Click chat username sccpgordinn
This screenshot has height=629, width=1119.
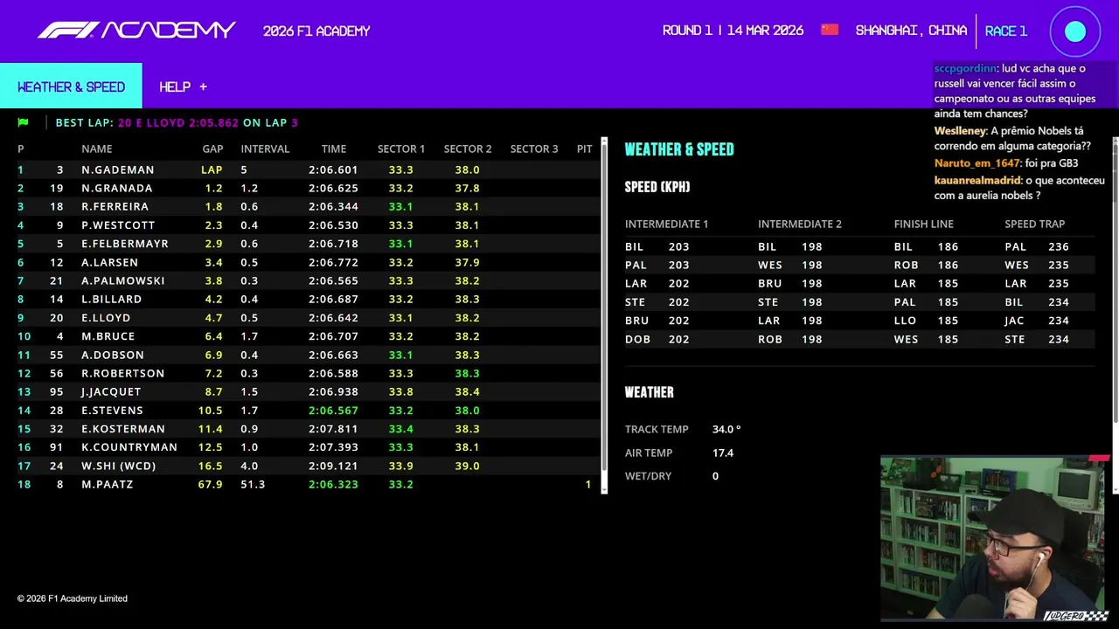(965, 68)
